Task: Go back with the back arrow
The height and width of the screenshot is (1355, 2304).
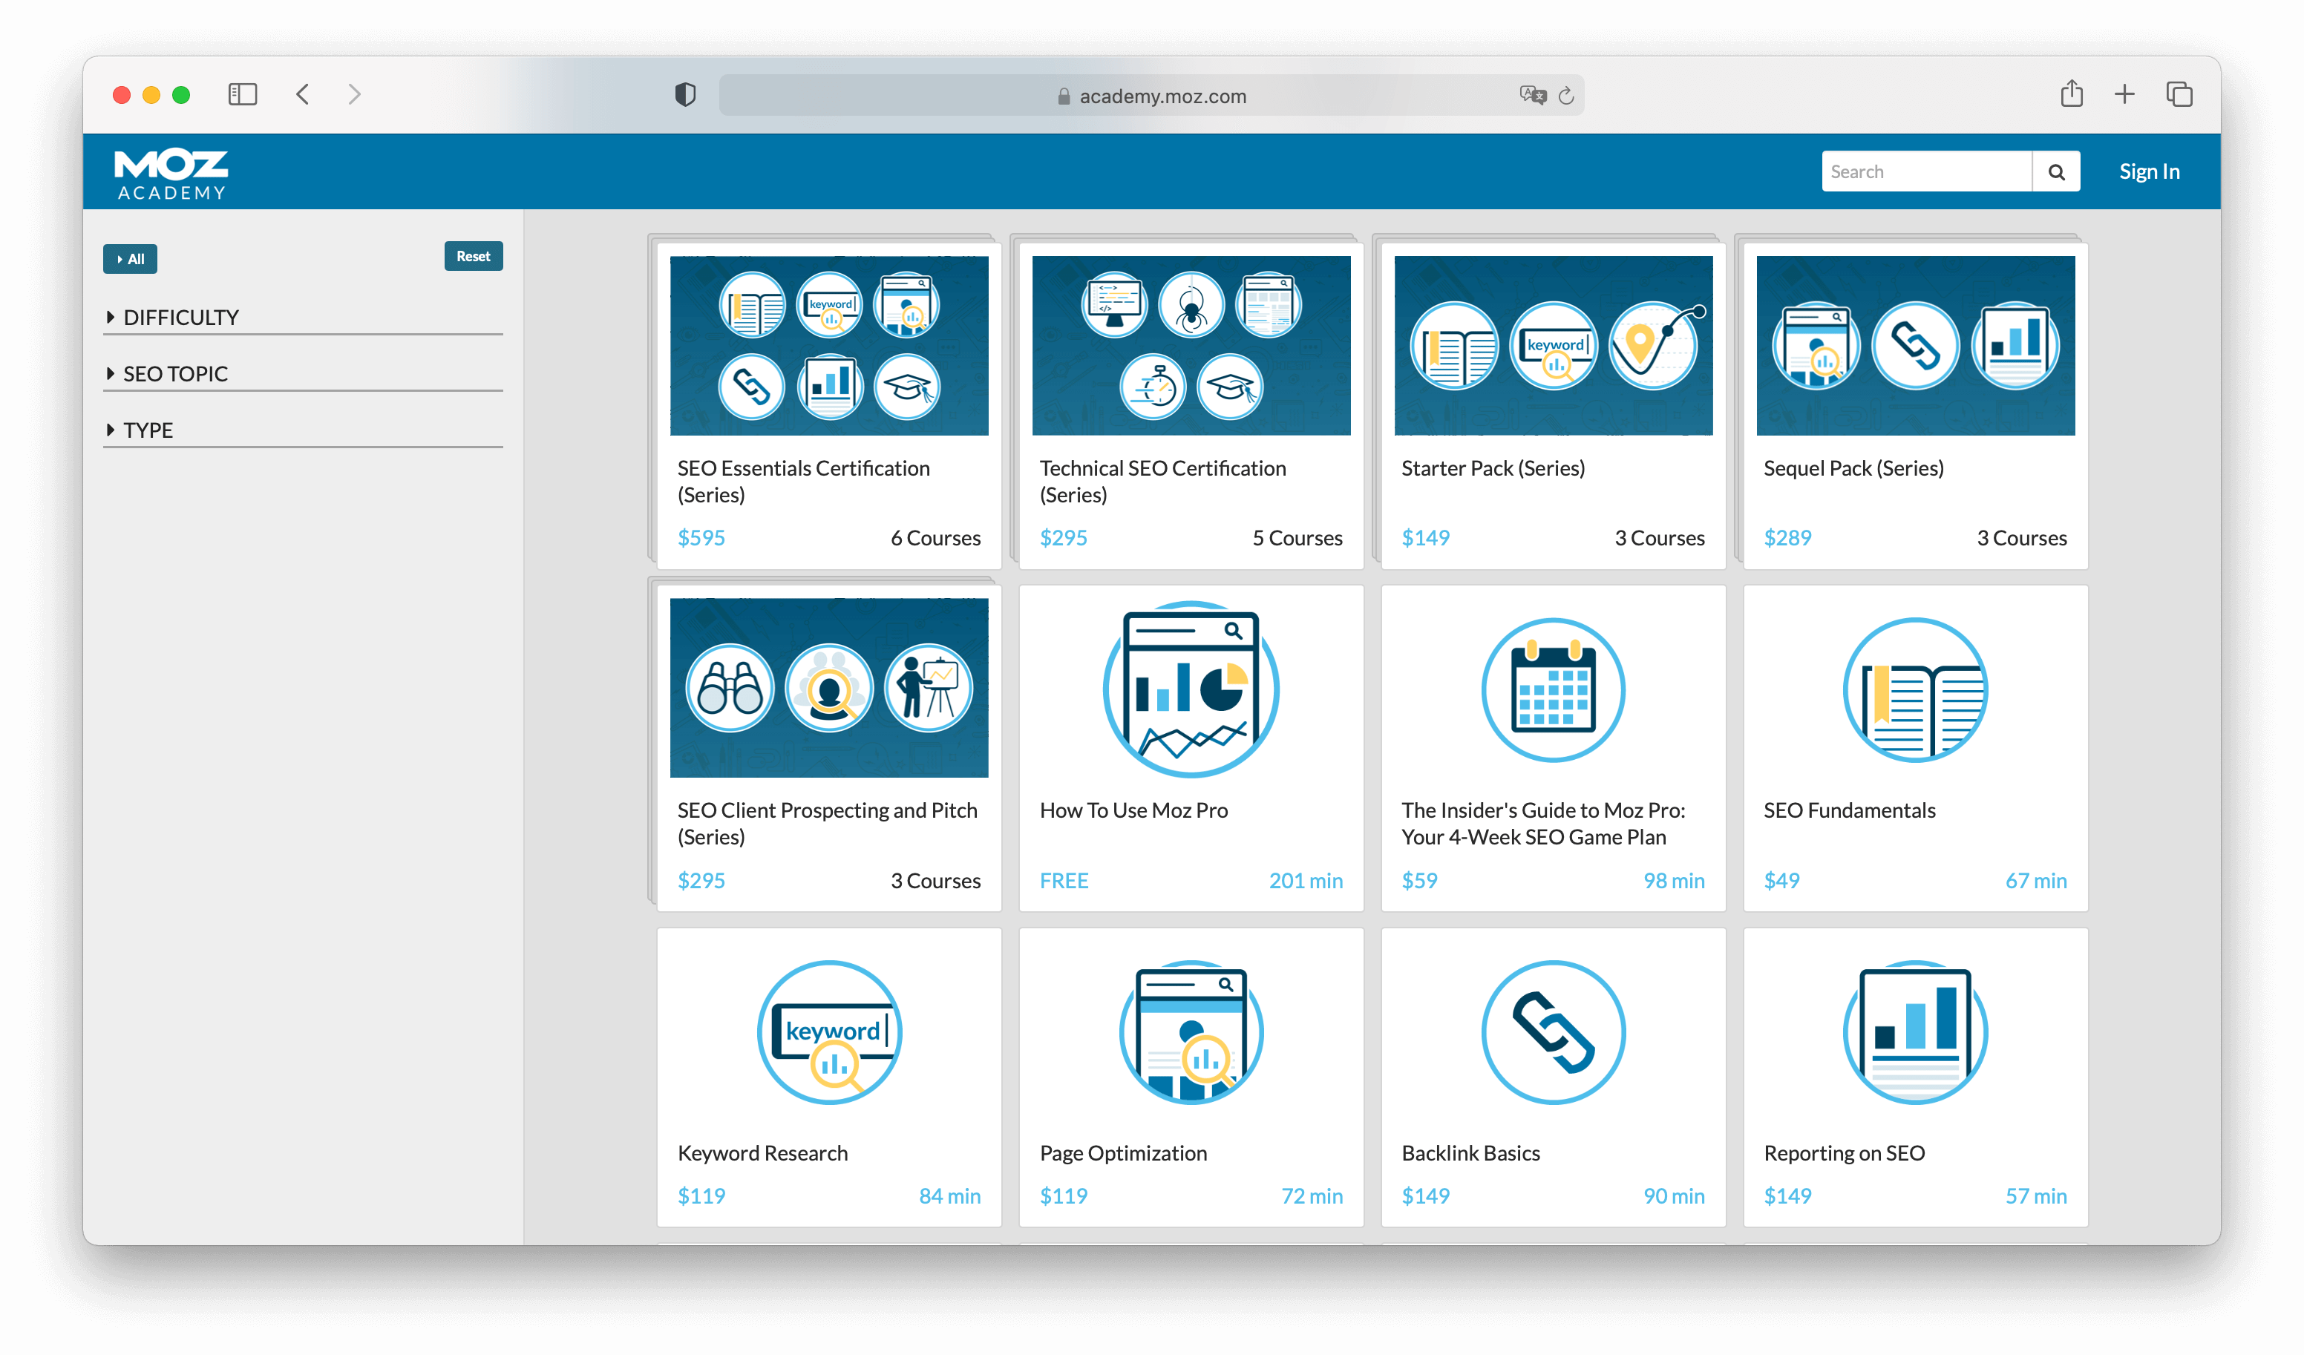Action: [x=303, y=94]
